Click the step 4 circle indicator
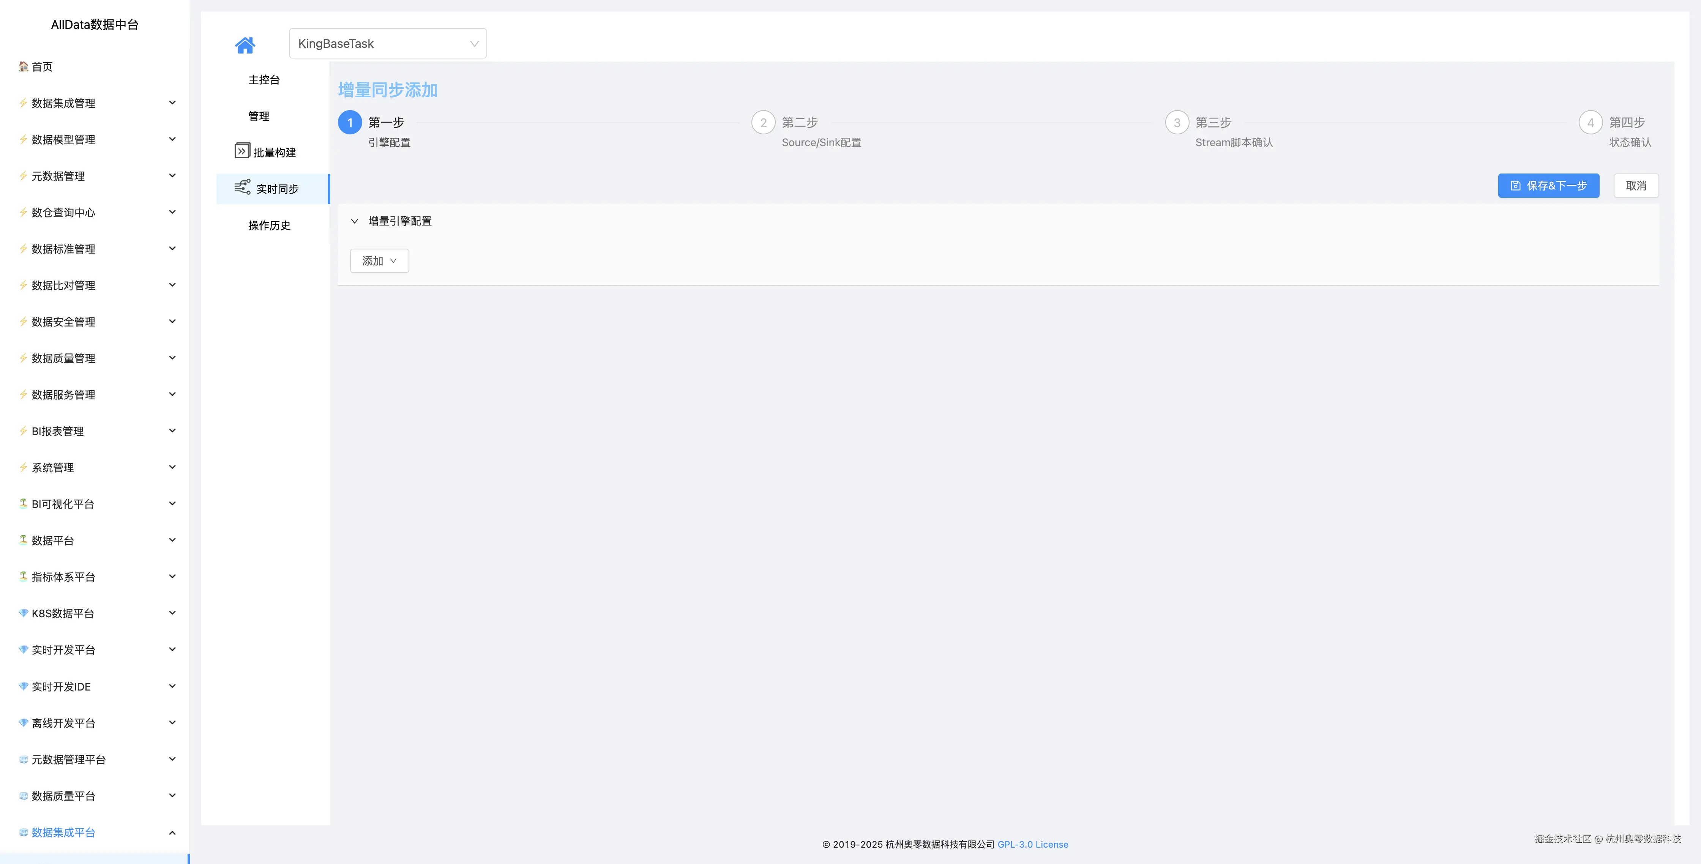The image size is (1701, 864). pos(1590,123)
